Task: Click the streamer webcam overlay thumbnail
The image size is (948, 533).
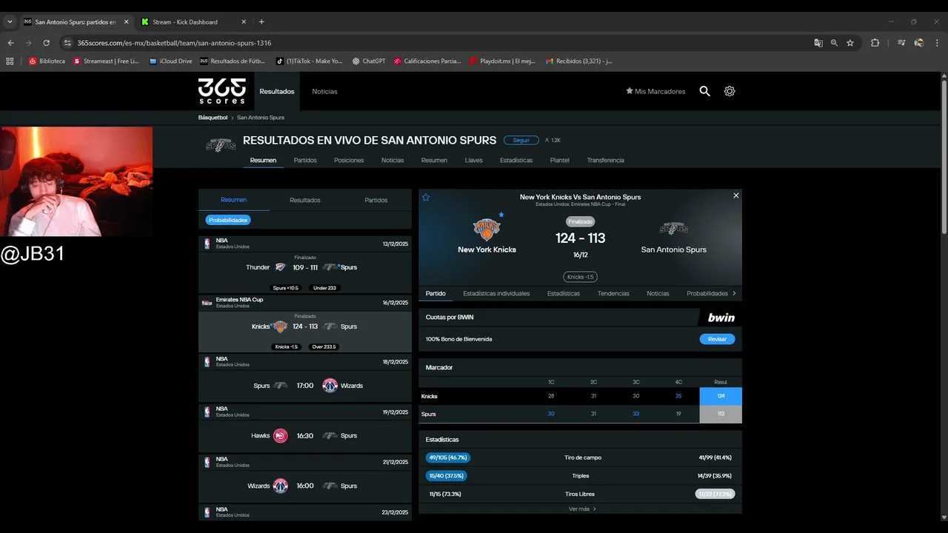Action: 76,181
